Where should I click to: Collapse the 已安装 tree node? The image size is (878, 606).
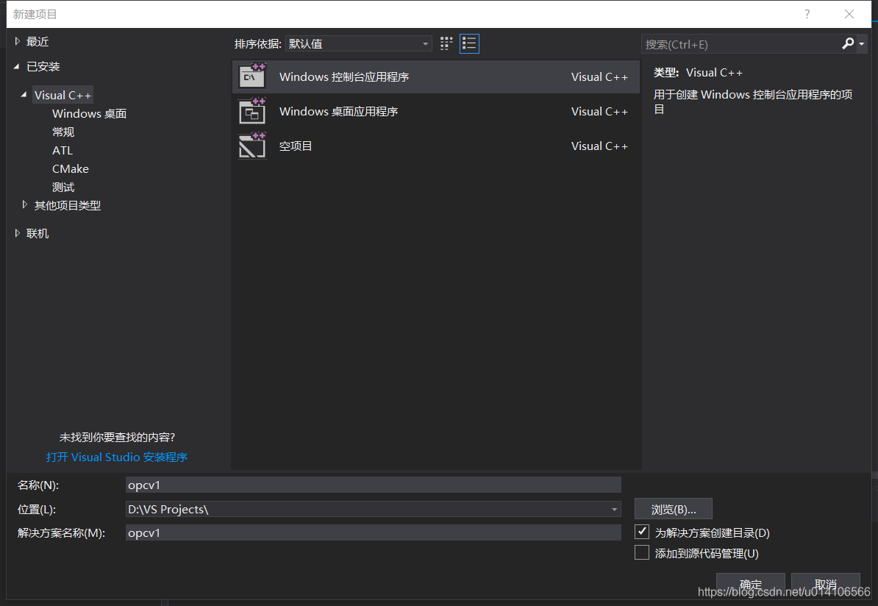pos(17,66)
